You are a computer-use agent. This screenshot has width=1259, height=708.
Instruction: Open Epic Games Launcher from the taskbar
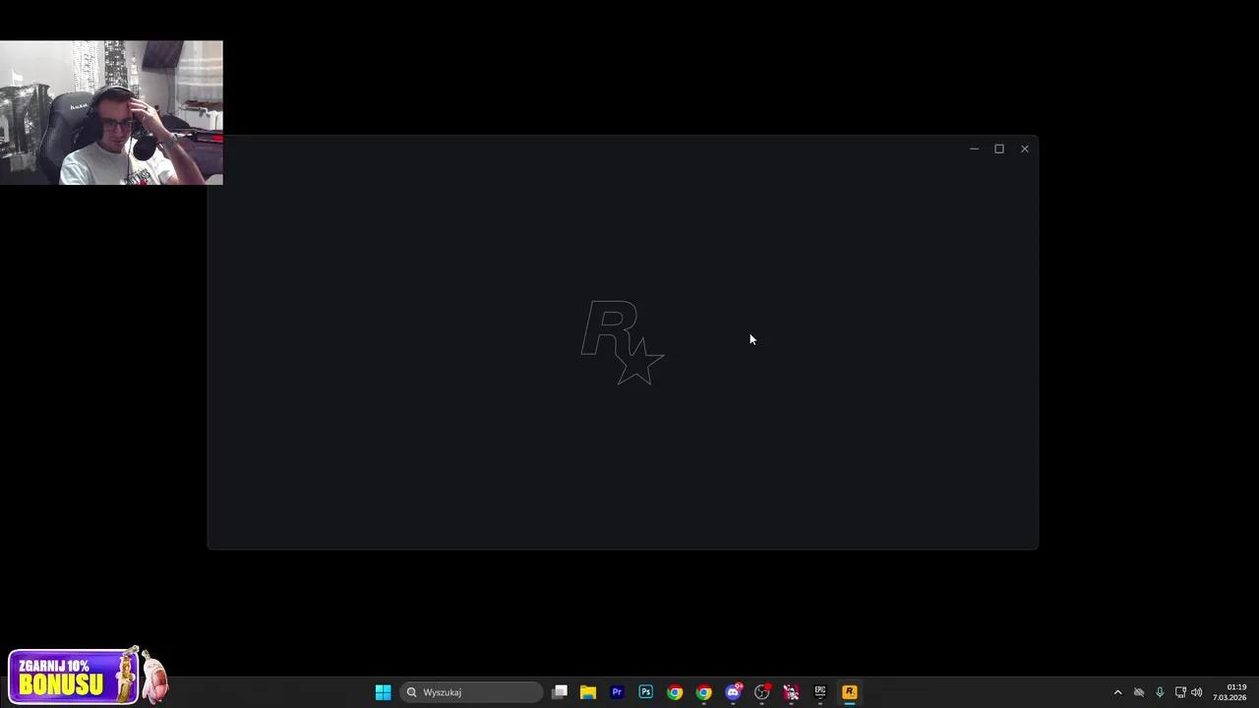coord(820,692)
